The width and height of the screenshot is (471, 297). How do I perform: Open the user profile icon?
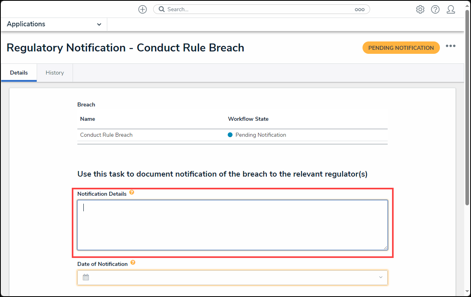451,10
